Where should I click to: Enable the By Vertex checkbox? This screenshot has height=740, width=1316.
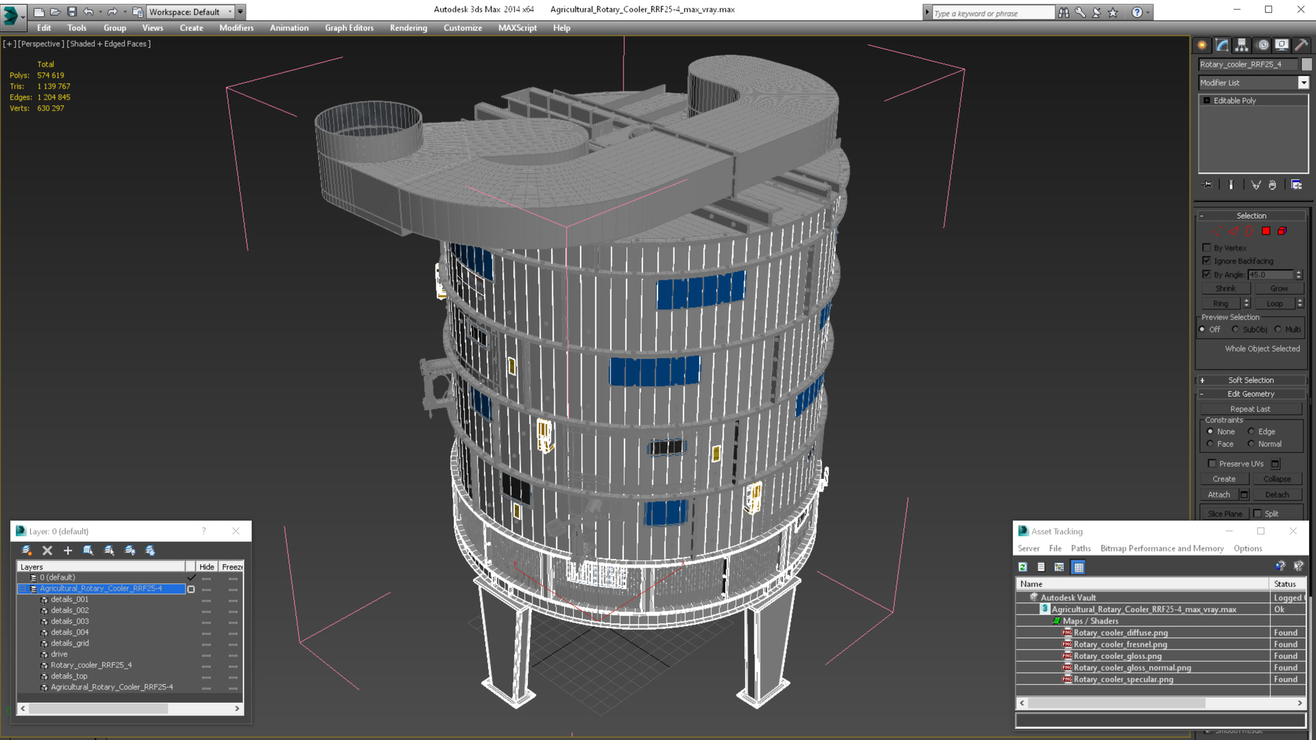(x=1207, y=248)
